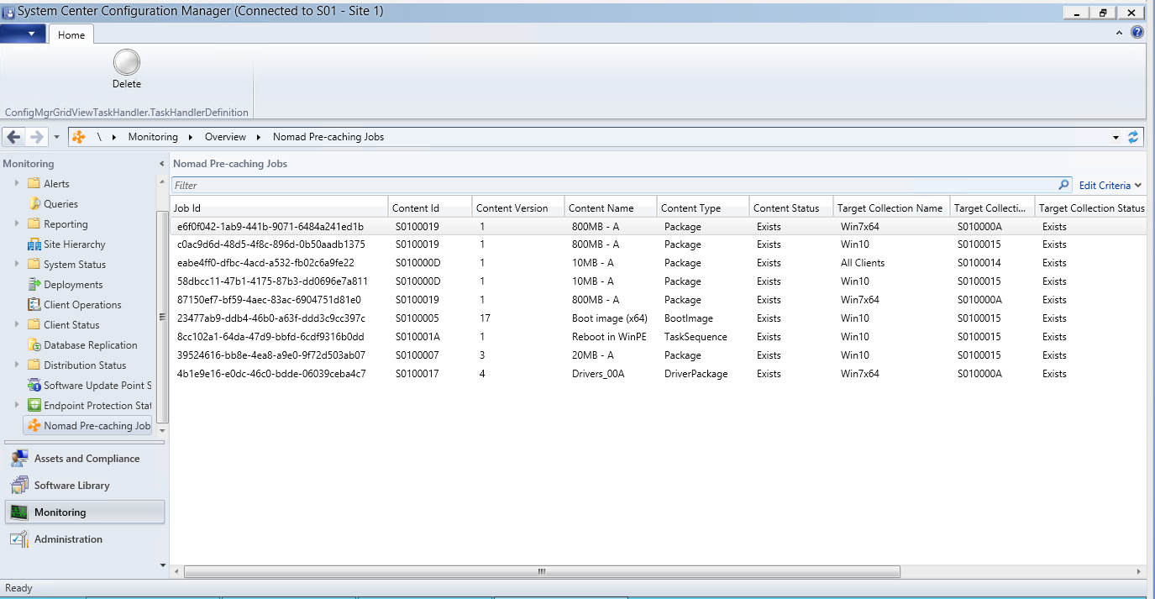Click the refresh icon in address bar
Screen dimensions: 1155x599
pos(1133,137)
